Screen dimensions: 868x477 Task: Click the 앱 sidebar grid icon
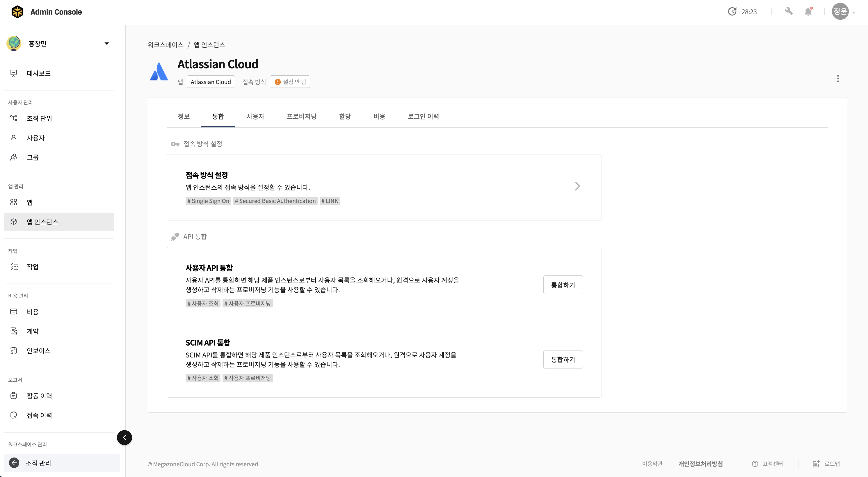coord(13,202)
